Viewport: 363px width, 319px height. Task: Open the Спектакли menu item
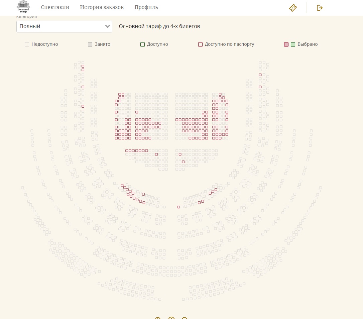pyautogui.click(x=55, y=7)
